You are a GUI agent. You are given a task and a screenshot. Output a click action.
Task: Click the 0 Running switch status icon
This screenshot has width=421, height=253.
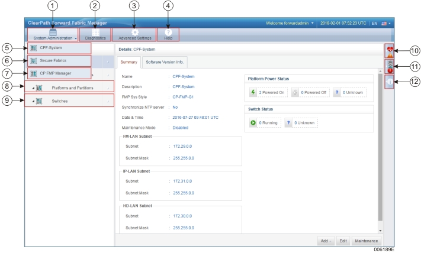(x=253, y=123)
